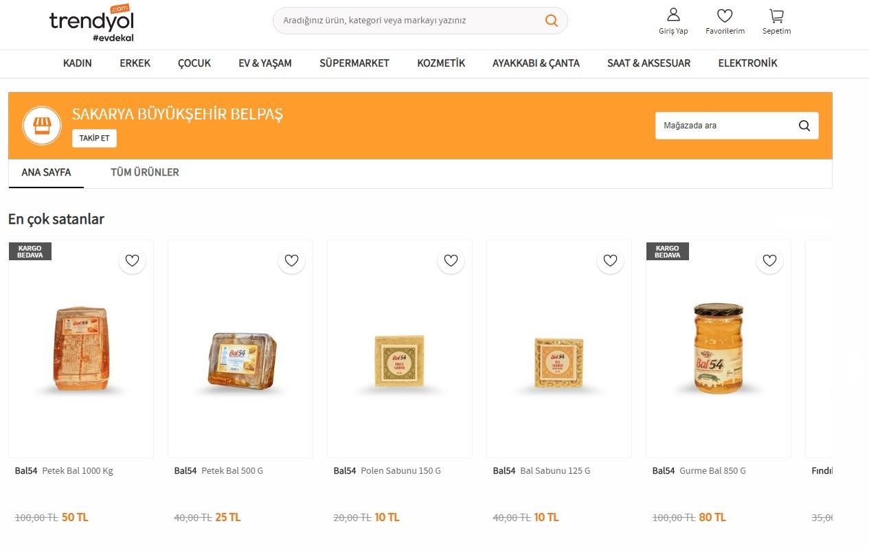
Task: Click the Mağazada ara search field
Action: tap(725, 126)
